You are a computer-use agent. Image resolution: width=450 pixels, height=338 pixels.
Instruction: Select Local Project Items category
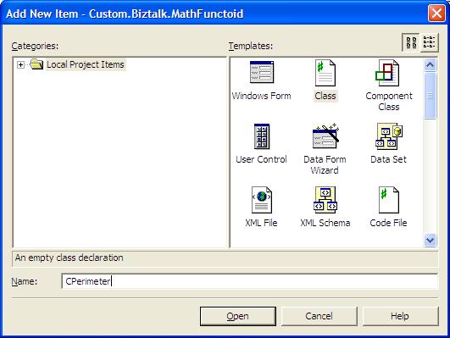pyautogui.click(x=86, y=64)
